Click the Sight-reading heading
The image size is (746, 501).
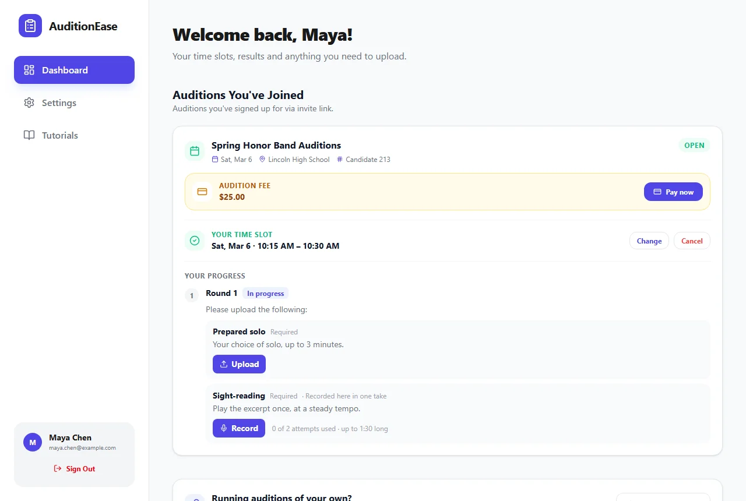click(239, 396)
